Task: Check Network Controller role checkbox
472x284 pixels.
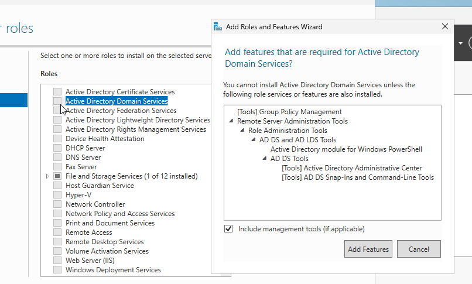Action: pyautogui.click(x=57, y=204)
